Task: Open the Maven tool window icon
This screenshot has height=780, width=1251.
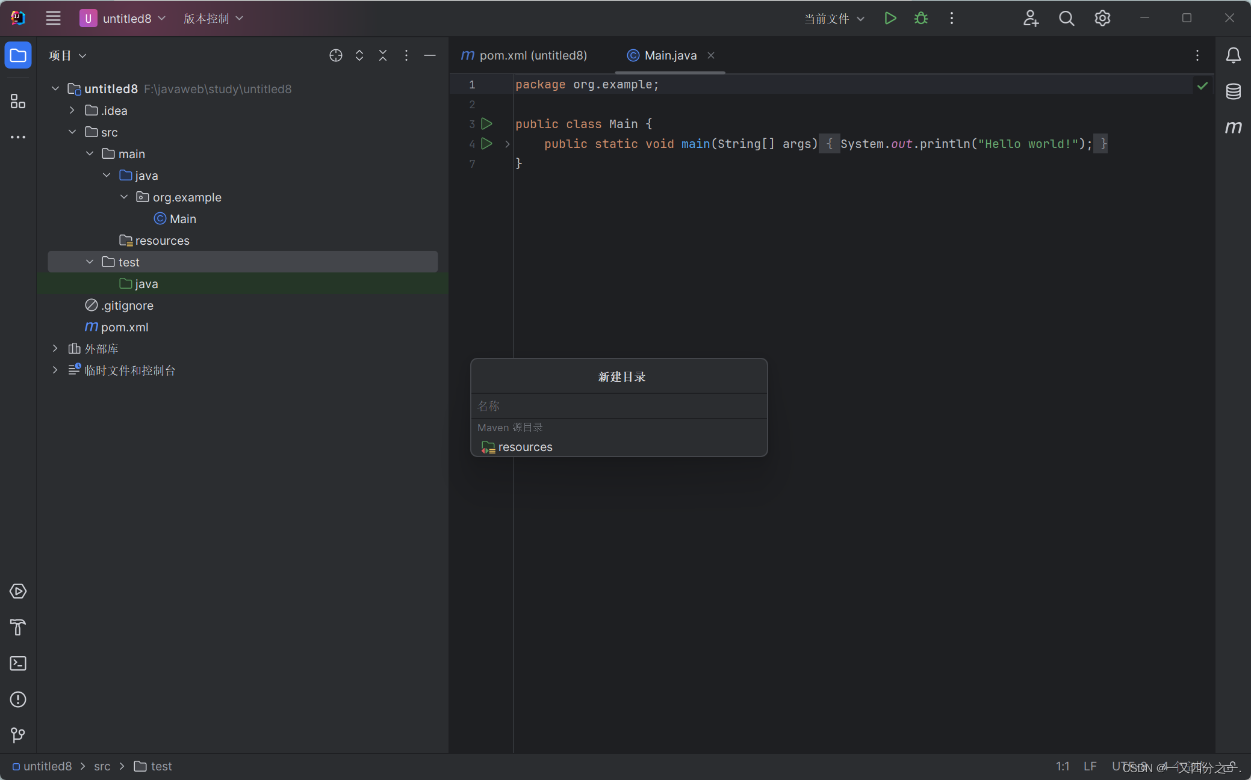Action: pyautogui.click(x=1233, y=127)
